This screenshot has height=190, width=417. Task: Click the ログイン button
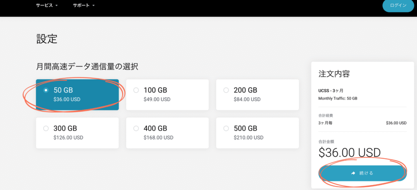(x=398, y=6)
